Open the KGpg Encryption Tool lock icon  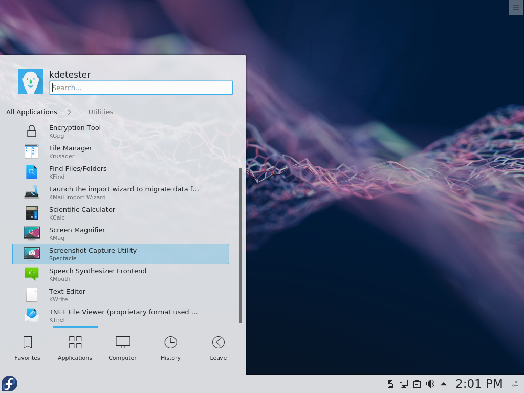click(32, 132)
